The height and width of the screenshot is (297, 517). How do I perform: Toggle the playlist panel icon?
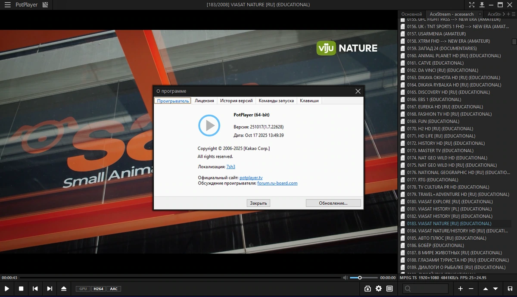coord(389,288)
